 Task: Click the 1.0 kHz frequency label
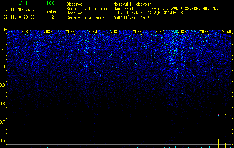click(x=3, y=67)
